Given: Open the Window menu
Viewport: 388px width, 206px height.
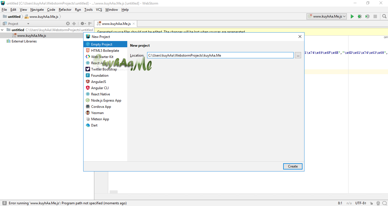Looking at the screenshot, I should [112, 10].
